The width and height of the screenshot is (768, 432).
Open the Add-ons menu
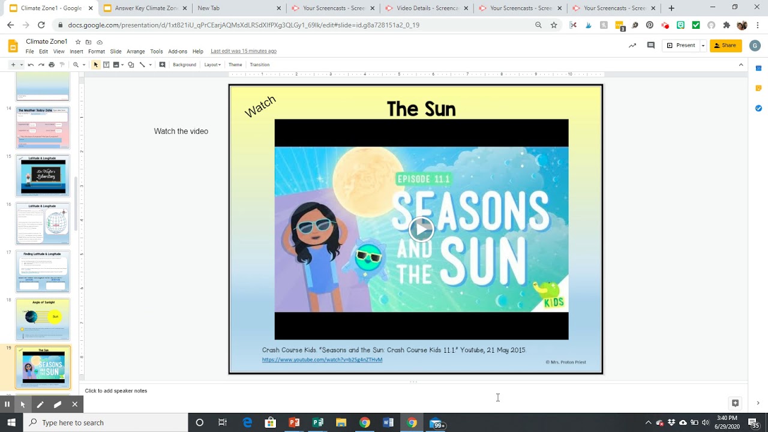178,52
